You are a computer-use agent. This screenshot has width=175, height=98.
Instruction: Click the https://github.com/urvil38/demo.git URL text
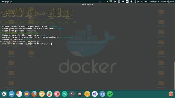[x=20, y=42]
